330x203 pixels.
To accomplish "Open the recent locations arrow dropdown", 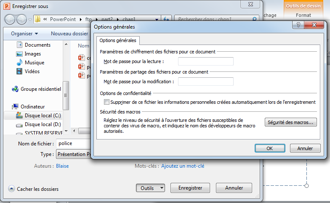I will pyautogui.click(x=30, y=19).
